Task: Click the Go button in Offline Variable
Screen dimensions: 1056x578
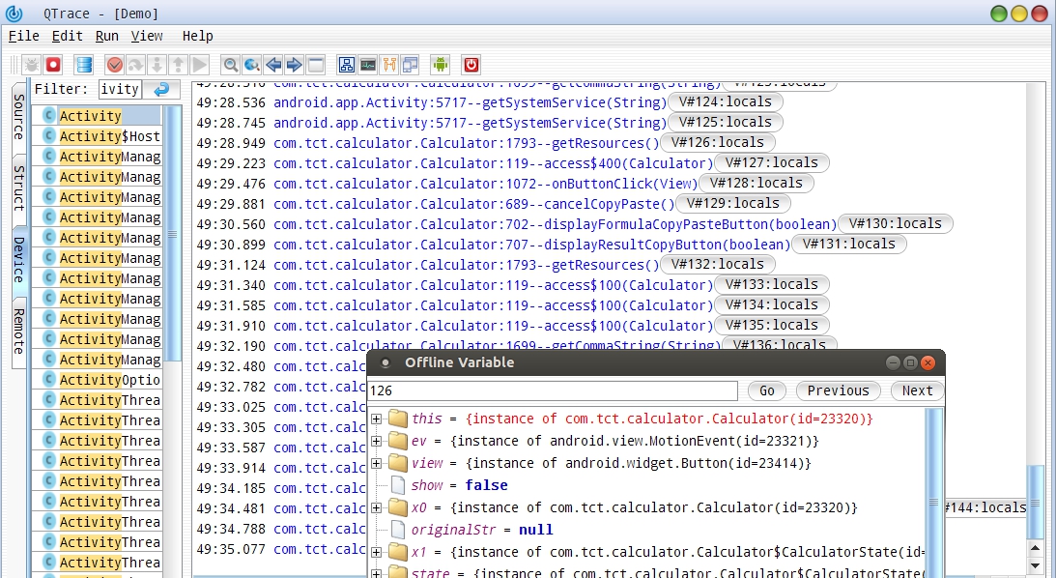Action: click(765, 390)
